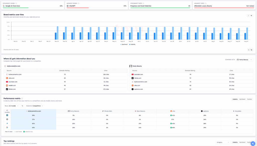
Task: Open the Rows: AI models dropdown
Action: click(x=12, y=106)
